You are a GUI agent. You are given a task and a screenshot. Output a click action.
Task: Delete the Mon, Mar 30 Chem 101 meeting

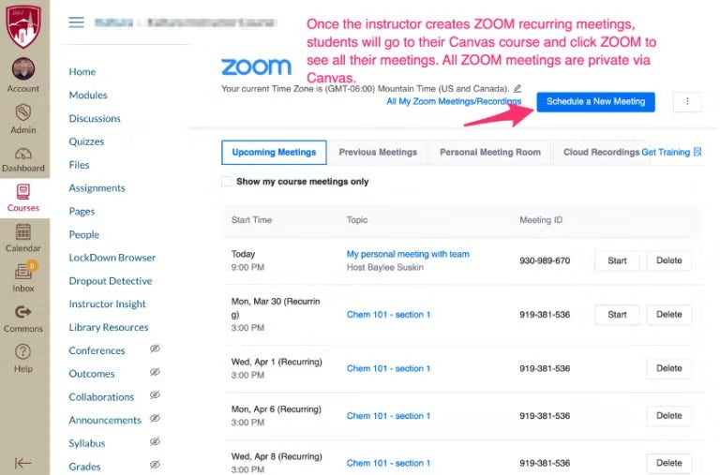point(668,315)
